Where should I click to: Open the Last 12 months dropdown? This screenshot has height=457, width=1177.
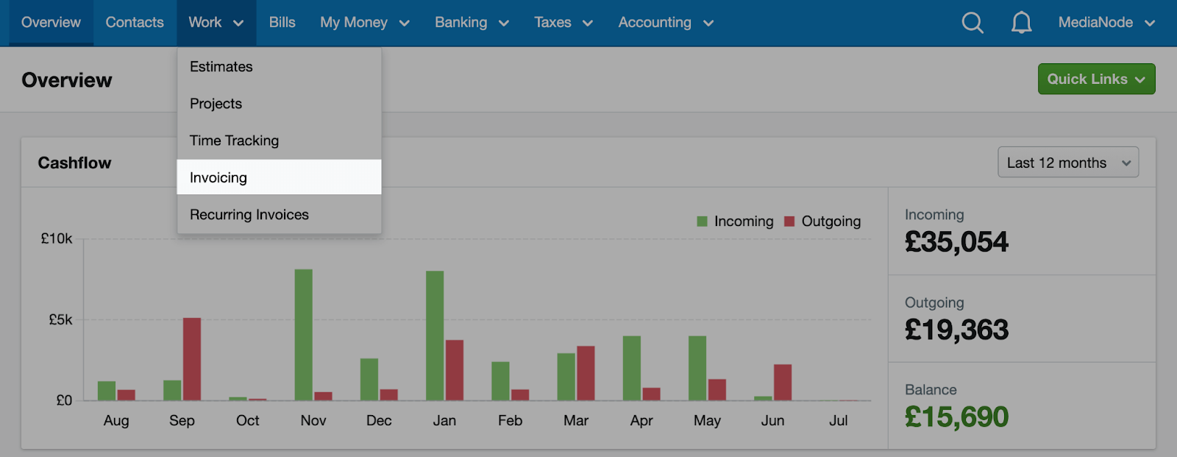pyautogui.click(x=1068, y=163)
